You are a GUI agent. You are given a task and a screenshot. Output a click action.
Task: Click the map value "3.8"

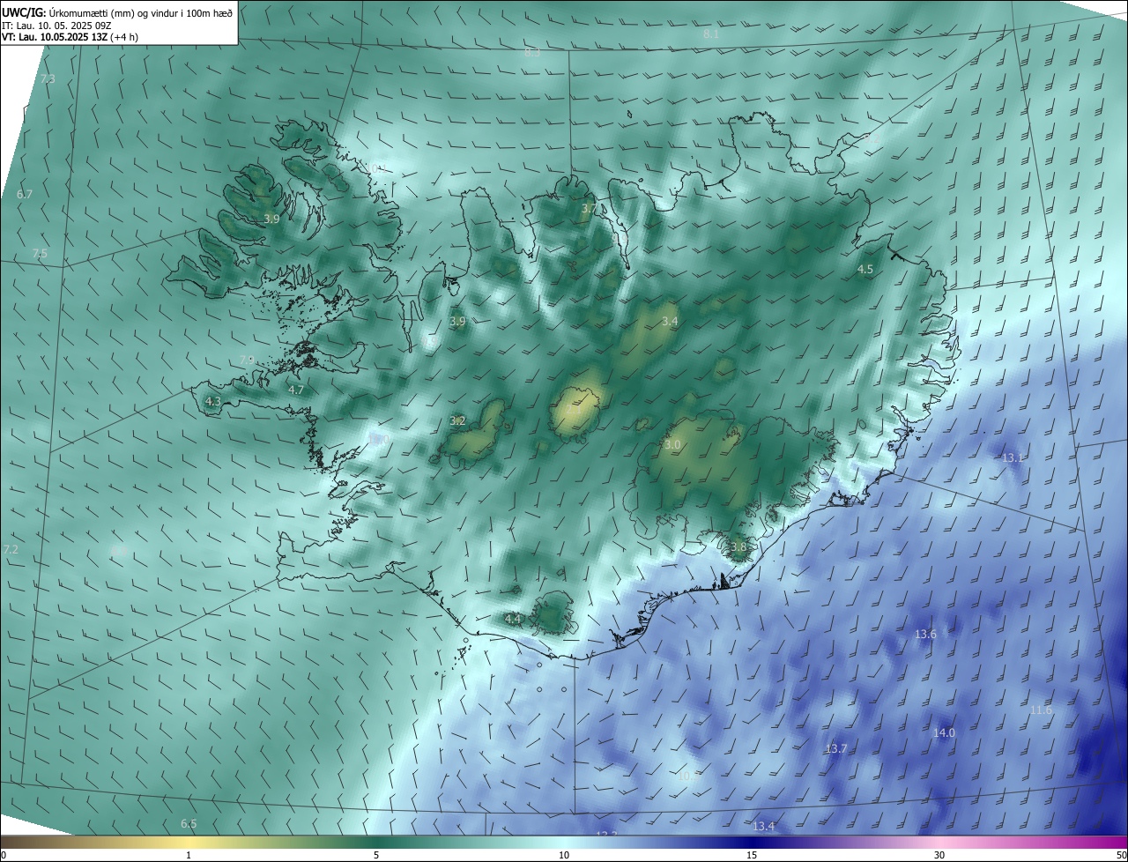738,547
